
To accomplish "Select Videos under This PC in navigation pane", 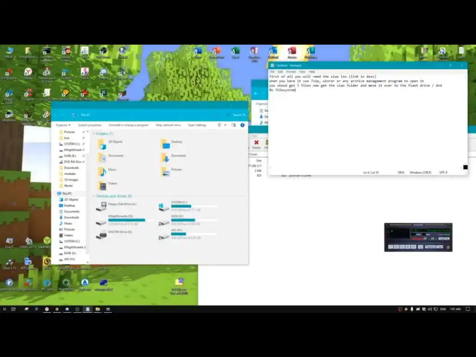I will [68, 235].
